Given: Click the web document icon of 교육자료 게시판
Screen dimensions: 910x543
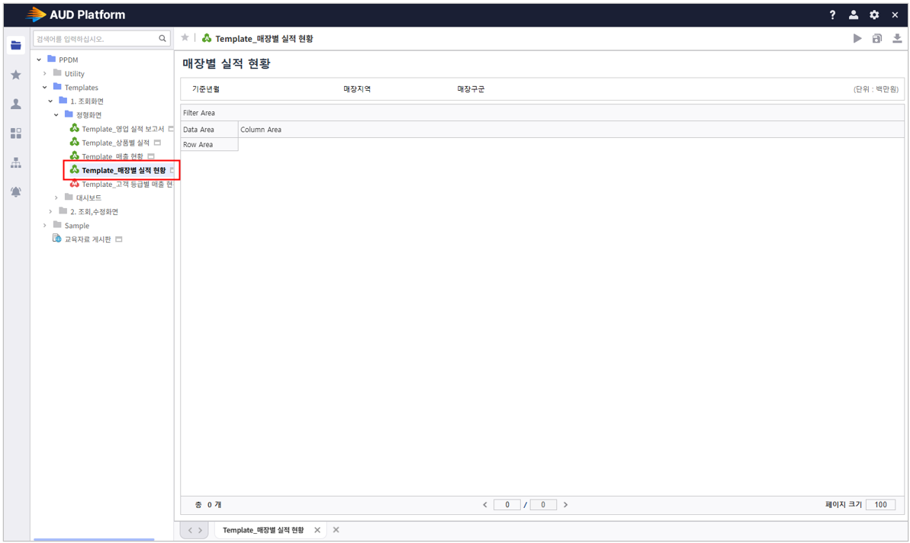Looking at the screenshot, I should [57, 239].
